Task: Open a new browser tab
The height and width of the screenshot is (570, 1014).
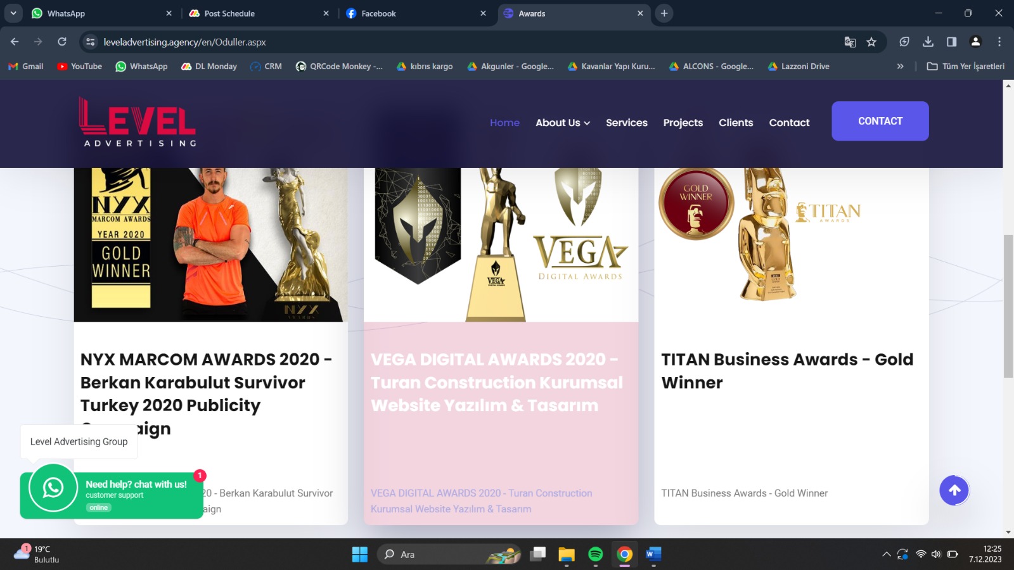Action: click(x=664, y=13)
